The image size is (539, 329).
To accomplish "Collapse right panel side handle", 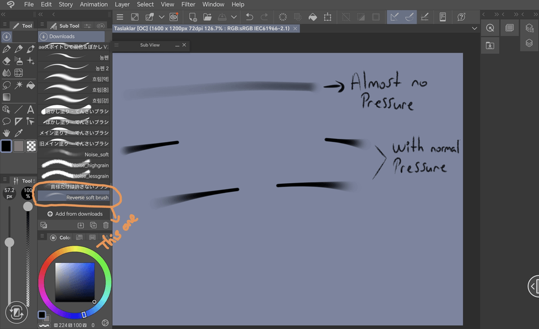I will tap(534, 286).
